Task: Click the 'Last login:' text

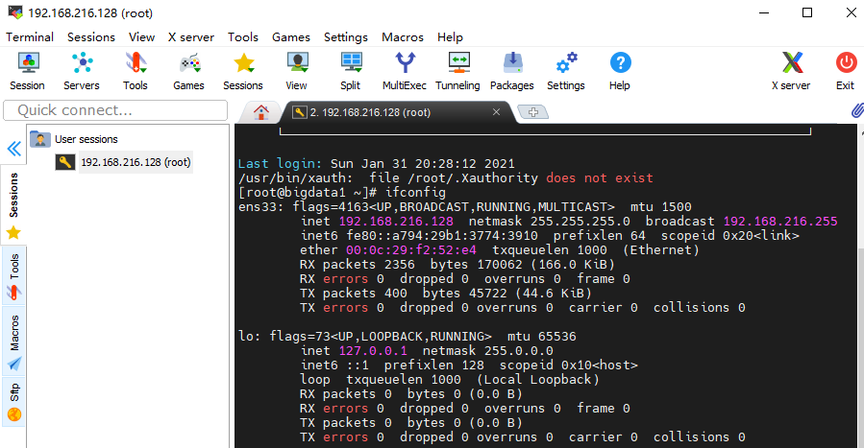Action: 280,163
